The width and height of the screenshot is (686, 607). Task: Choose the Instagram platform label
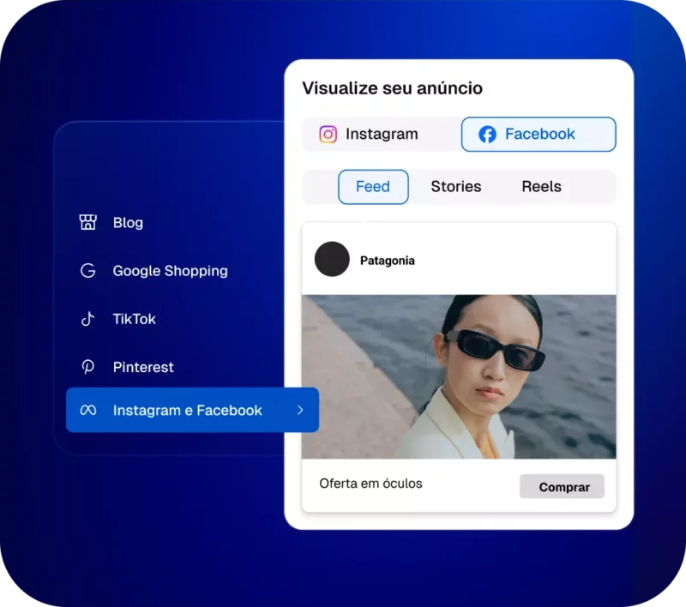point(382,135)
